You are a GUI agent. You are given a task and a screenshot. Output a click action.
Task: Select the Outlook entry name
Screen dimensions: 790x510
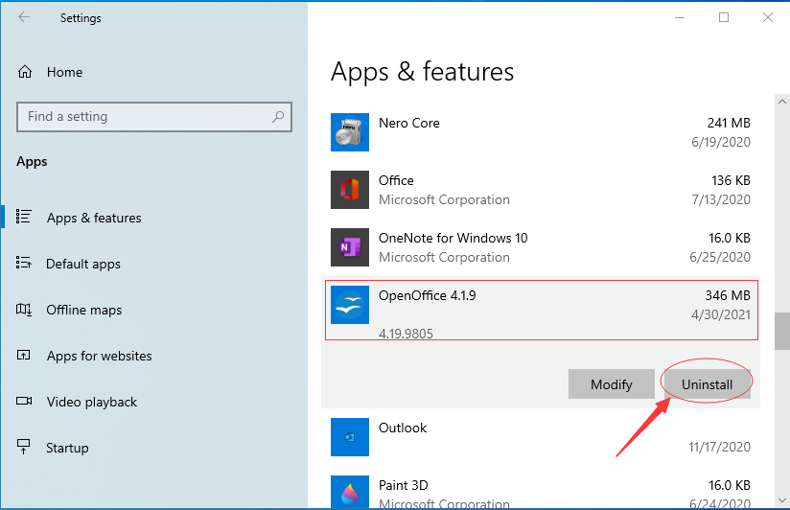(403, 428)
